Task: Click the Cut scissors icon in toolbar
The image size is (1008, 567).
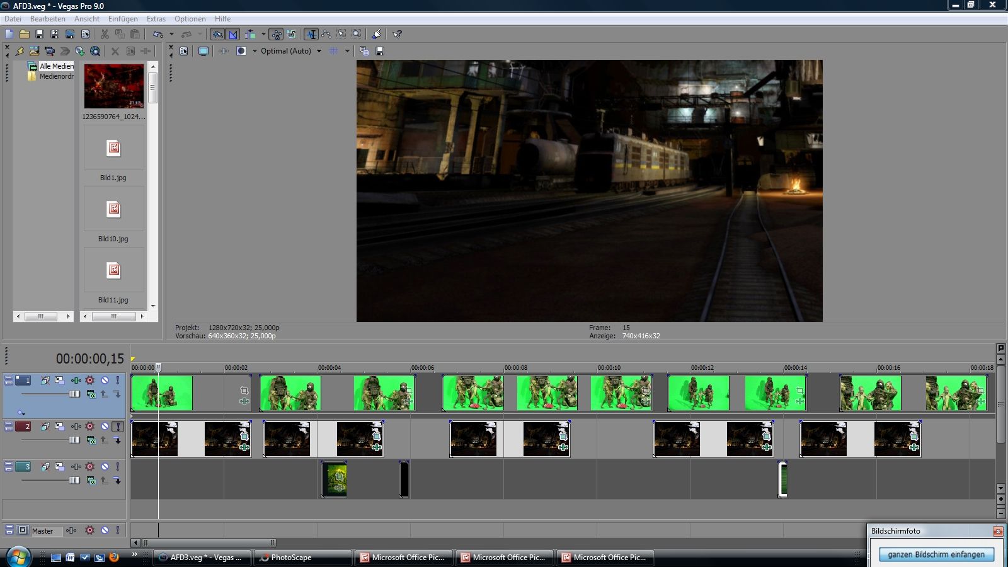Action: [x=105, y=34]
